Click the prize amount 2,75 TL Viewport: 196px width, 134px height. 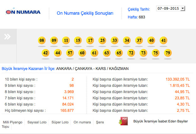coord(183,110)
